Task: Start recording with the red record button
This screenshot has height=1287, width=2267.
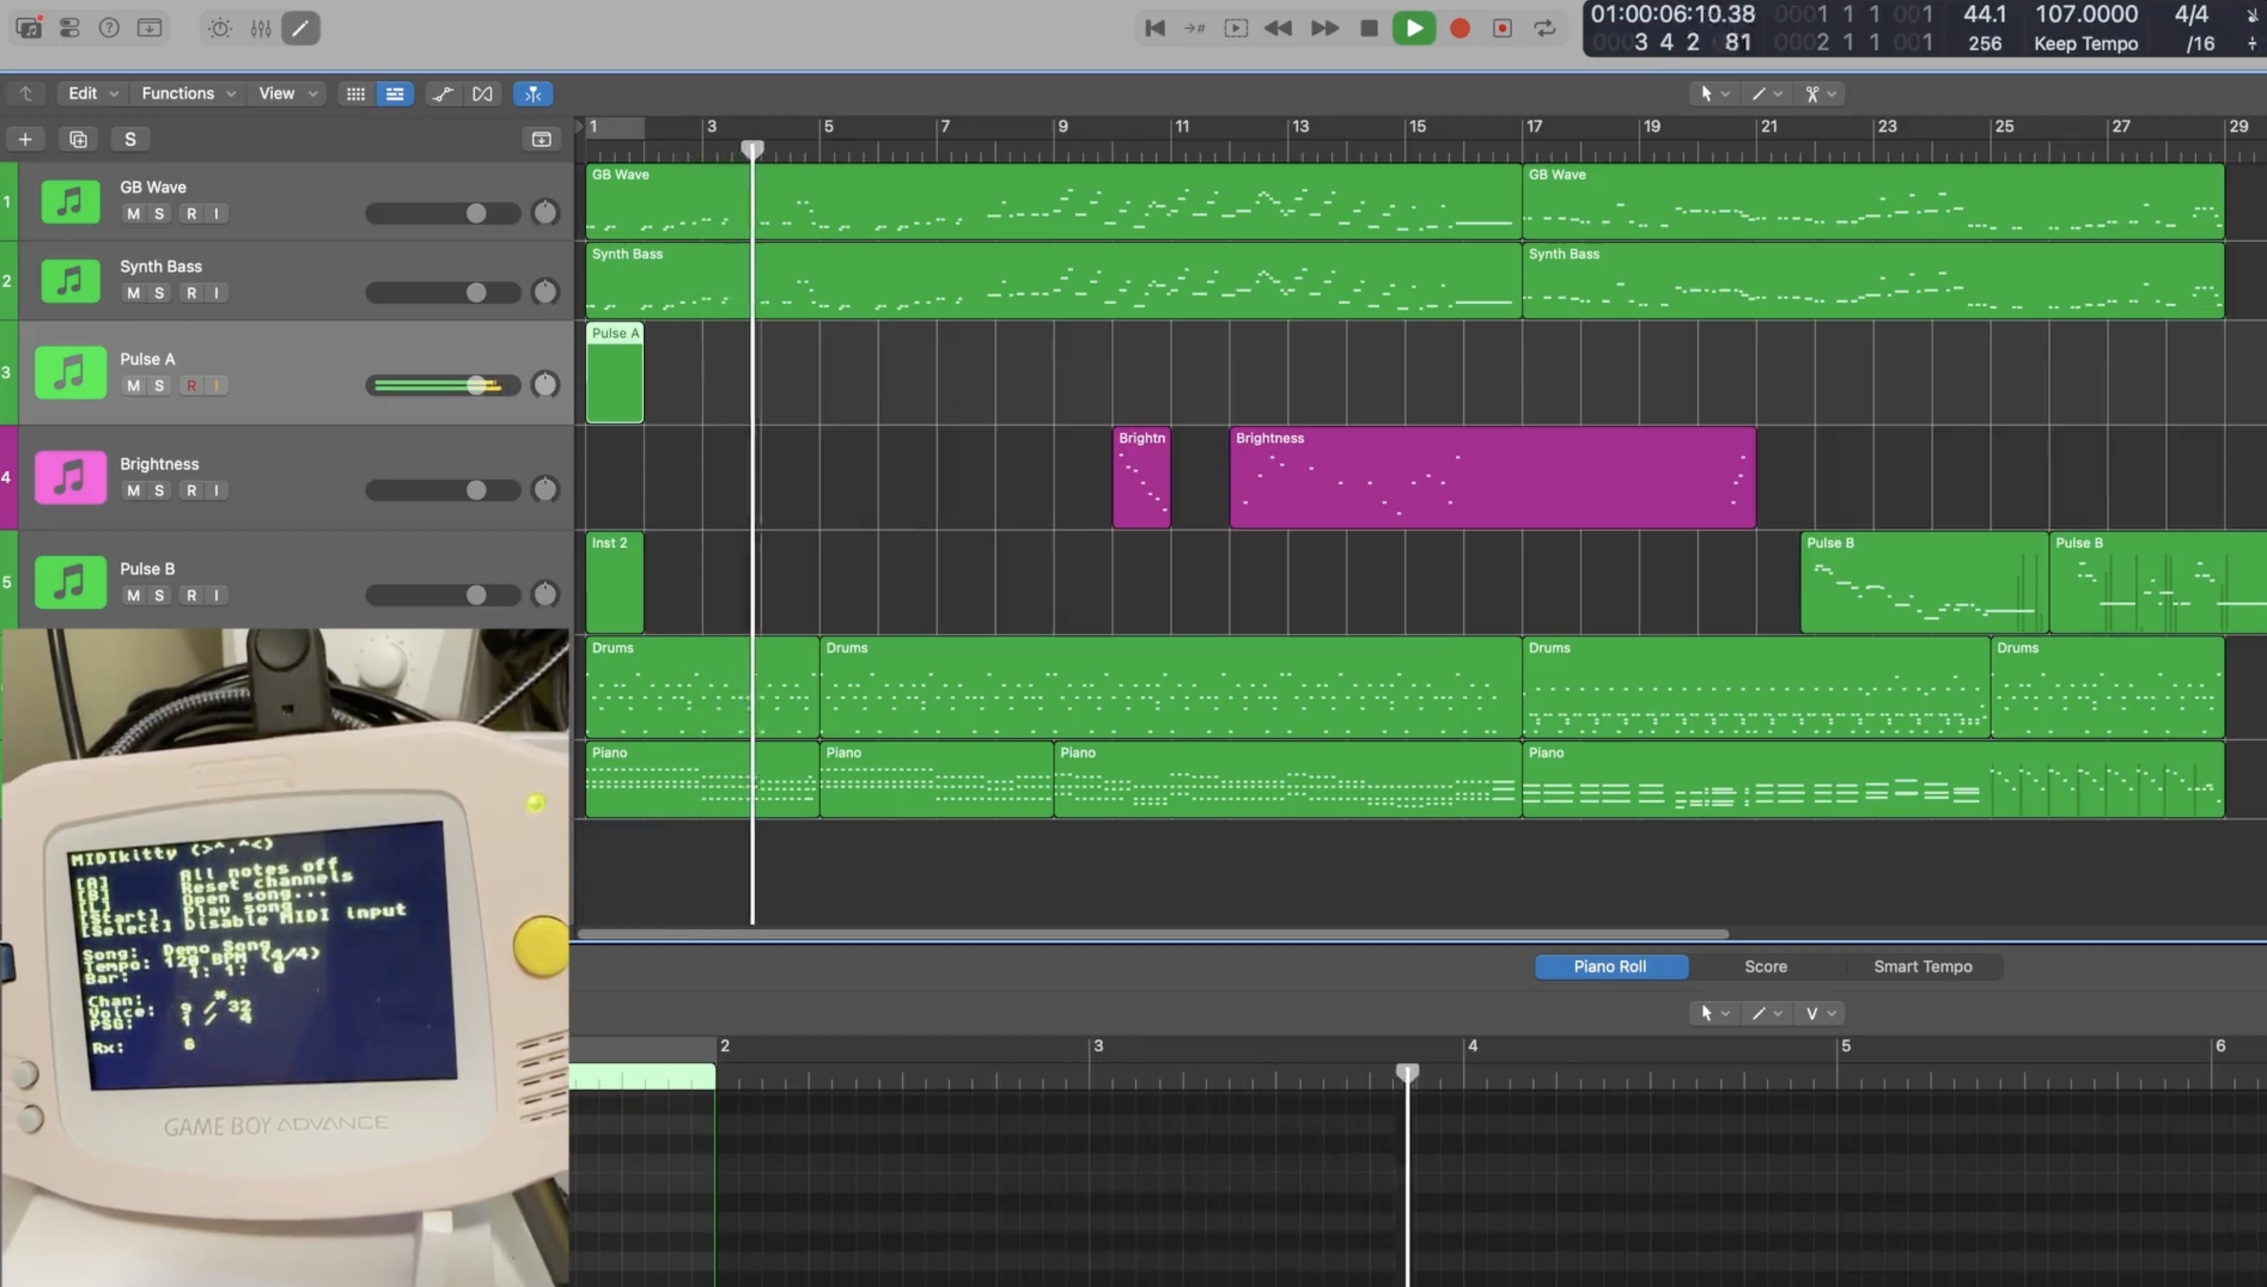Action: 1460,28
